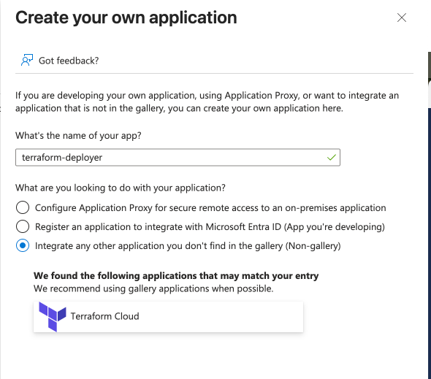431x379 pixels.
Task: Focus the app name field containing terraform-deployer
Action: 178,158
